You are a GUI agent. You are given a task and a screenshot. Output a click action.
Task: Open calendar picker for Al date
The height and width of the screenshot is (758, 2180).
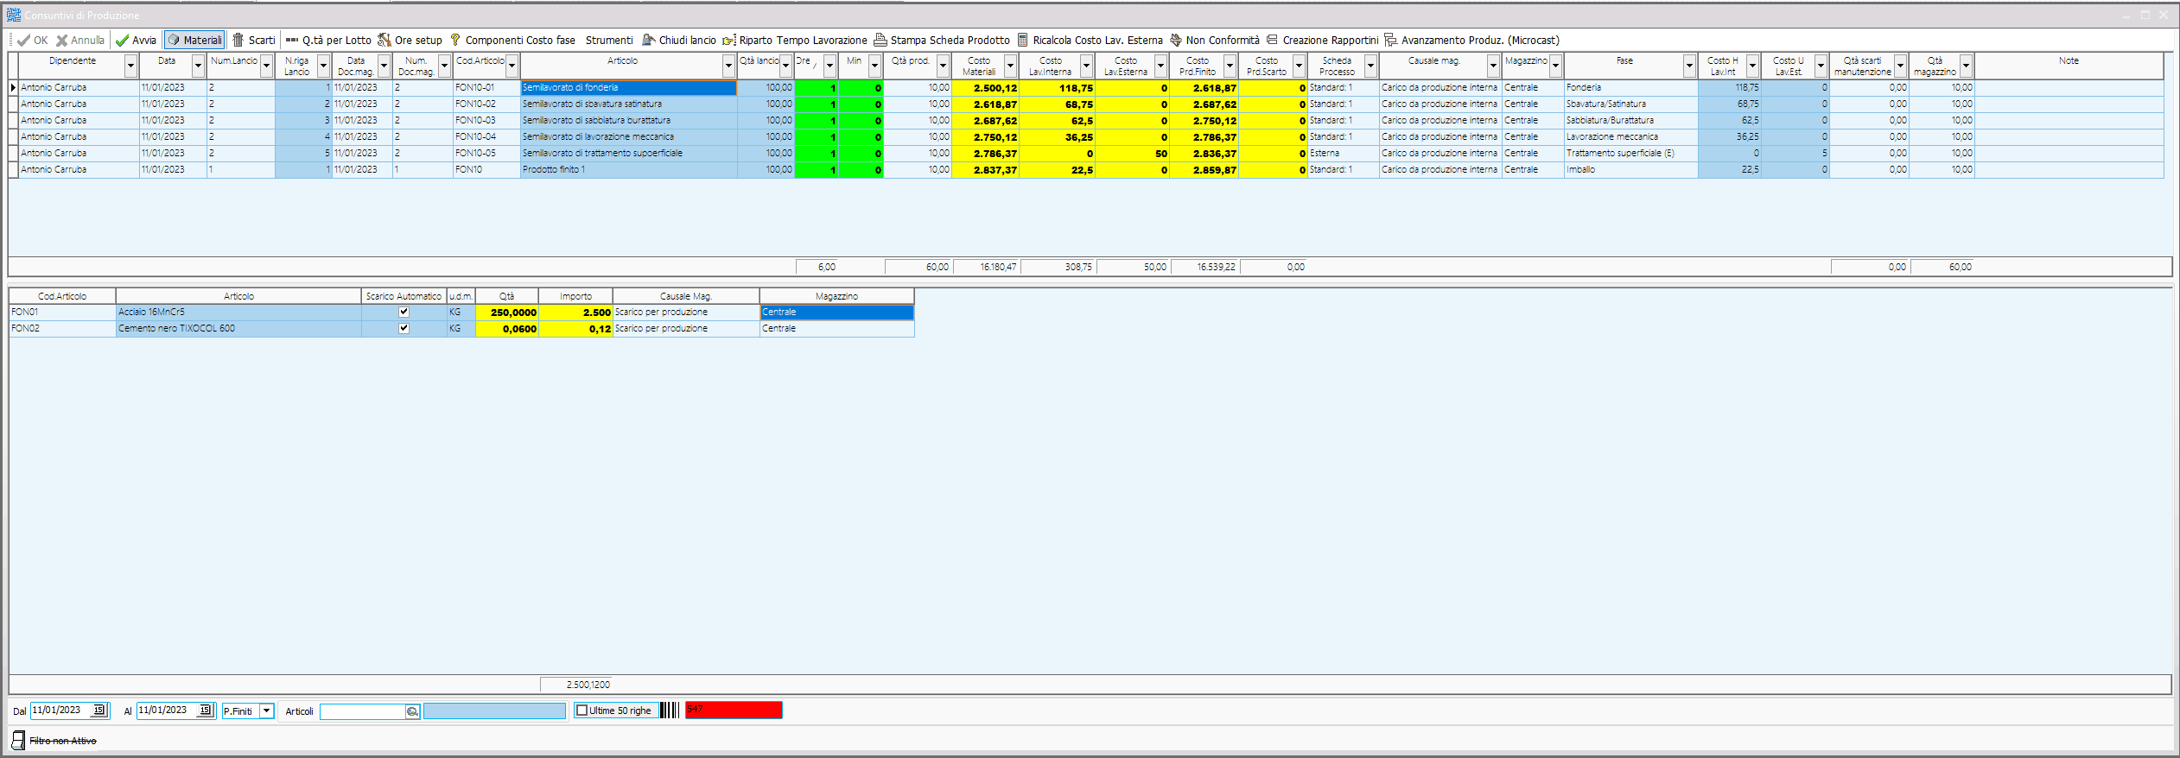click(x=206, y=710)
